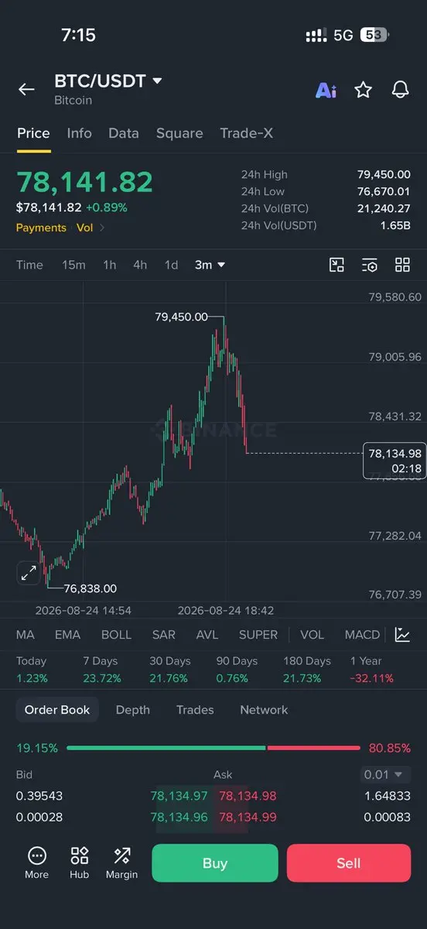Open the Order Book tab
This screenshot has width=427, height=929.
(x=57, y=710)
